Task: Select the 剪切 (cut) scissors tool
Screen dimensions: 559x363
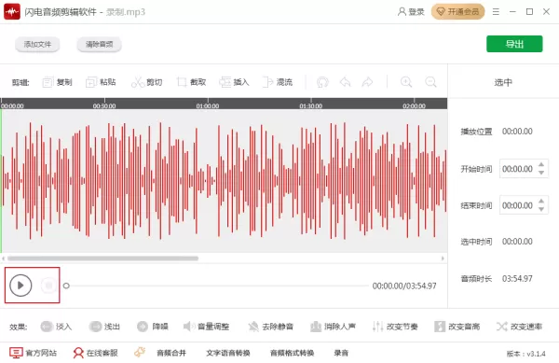Action: (146, 82)
